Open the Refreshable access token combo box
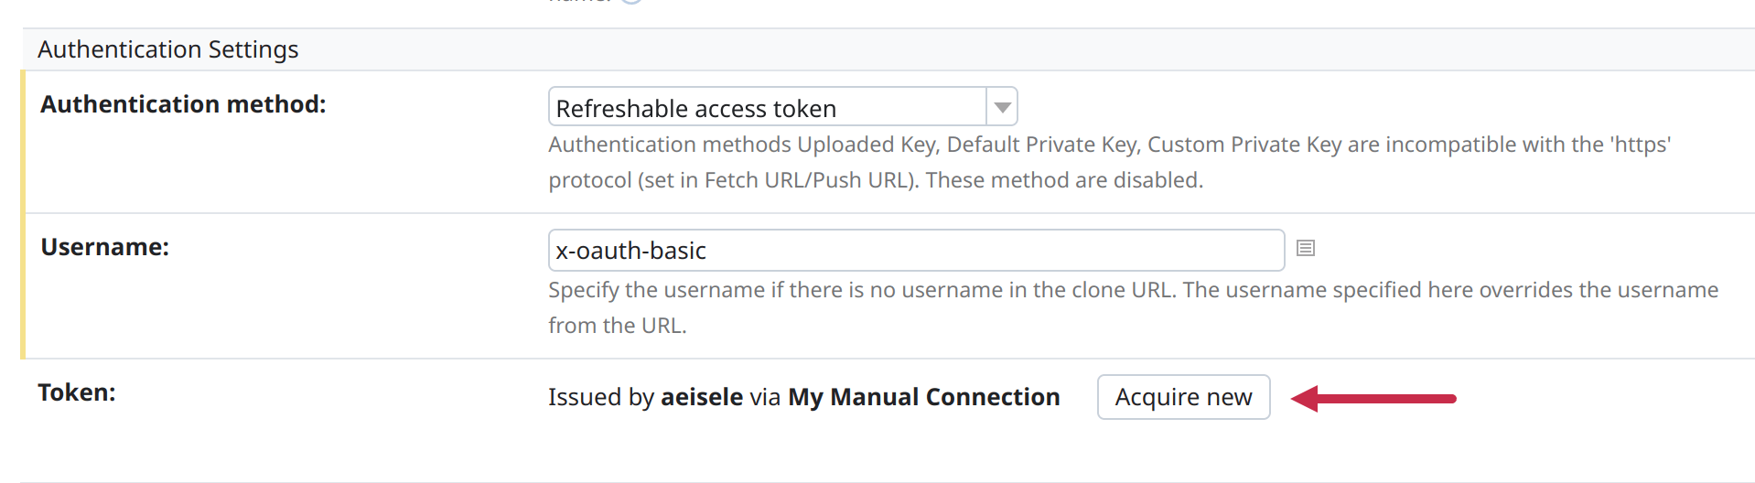The width and height of the screenshot is (1755, 483). (782, 107)
